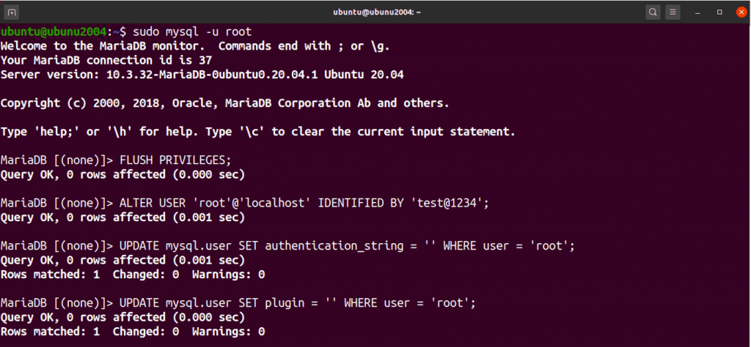Image resolution: width=751 pixels, height=347 pixels.
Task: Click the ubuntu@ubunu2004 window title
Action: point(375,12)
